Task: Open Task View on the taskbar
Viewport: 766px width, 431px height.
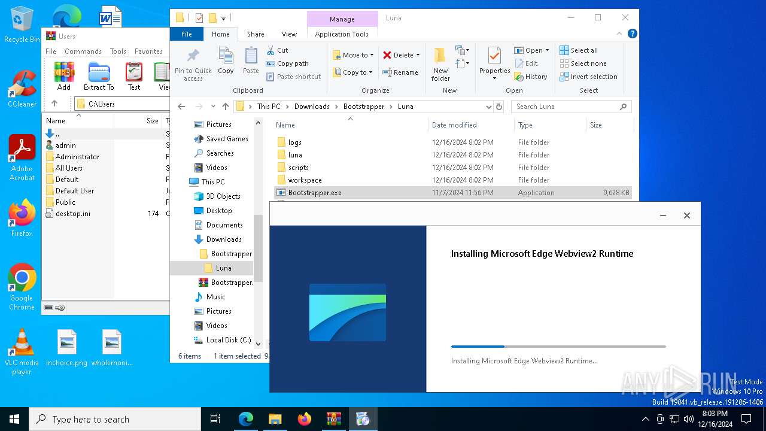Action: [215, 419]
